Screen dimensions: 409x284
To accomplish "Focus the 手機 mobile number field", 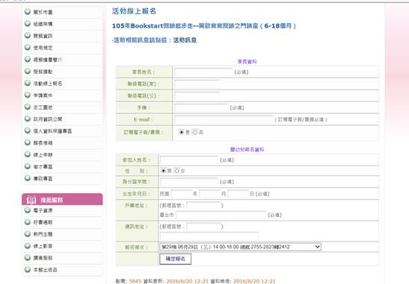I will click(x=201, y=107).
